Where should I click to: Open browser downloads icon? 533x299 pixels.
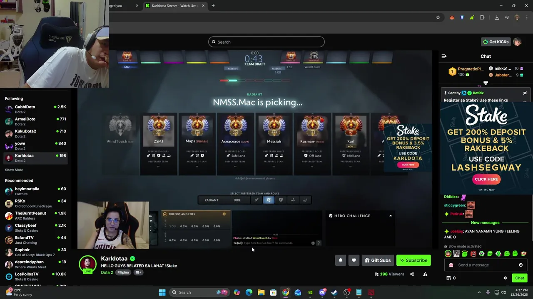(497, 17)
